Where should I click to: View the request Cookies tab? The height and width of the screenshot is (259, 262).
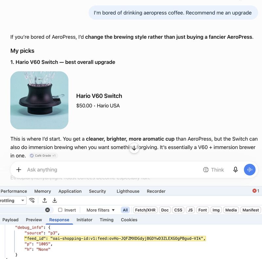pos(129,220)
